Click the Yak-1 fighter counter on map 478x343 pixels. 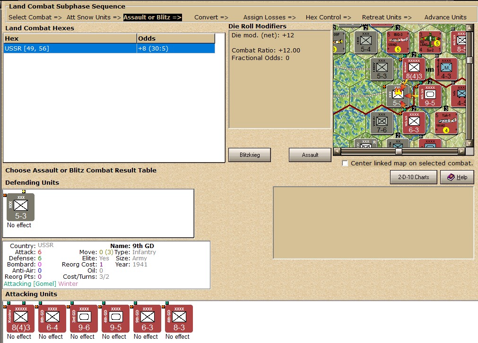pyautogui.click(x=446, y=123)
